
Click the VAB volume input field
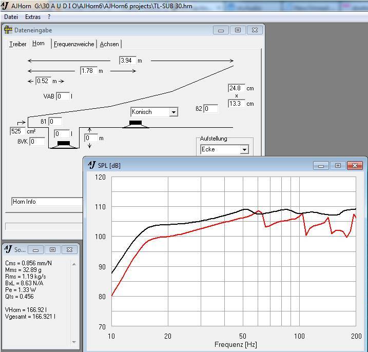pos(63,96)
